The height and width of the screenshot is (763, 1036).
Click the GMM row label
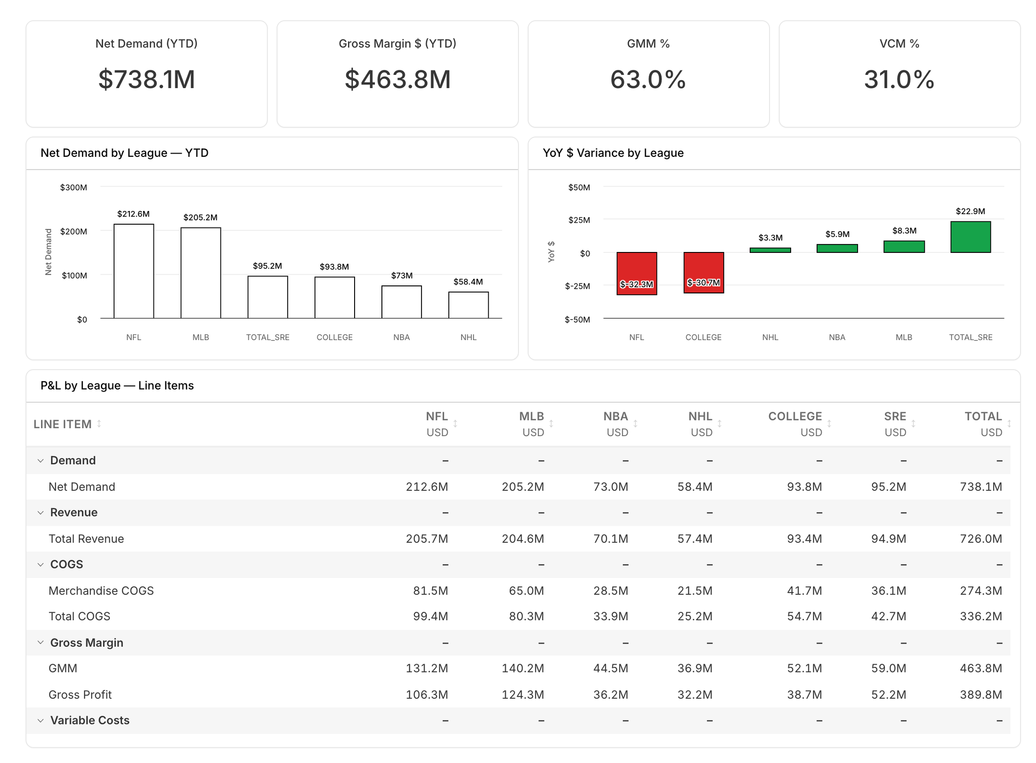coord(63,668)
